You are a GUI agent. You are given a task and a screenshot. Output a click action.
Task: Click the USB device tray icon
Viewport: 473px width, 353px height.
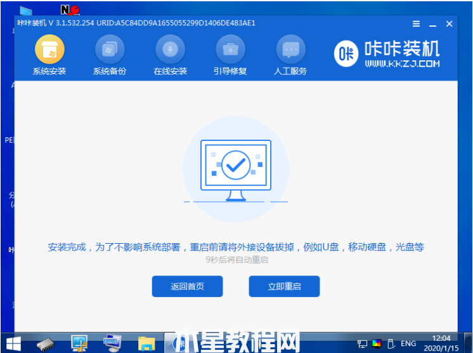(x=391, y=343)
